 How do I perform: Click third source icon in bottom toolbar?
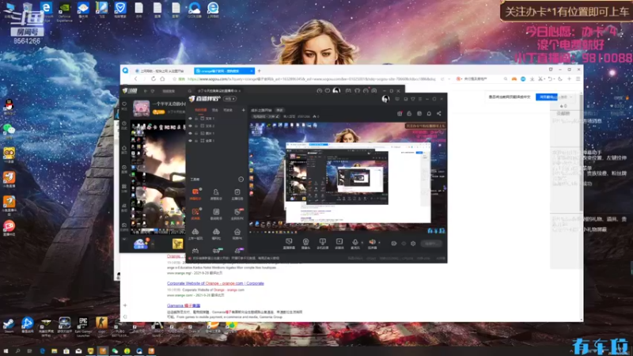click(x=322, y=243)
